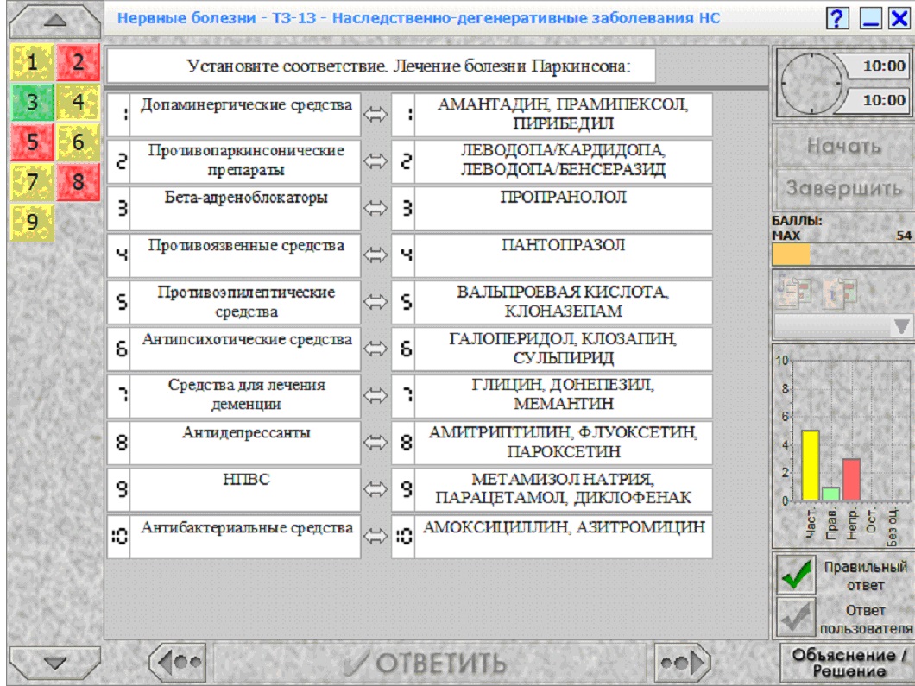Select question 8 red tile
915x686 pixels.
click(79, 182)
